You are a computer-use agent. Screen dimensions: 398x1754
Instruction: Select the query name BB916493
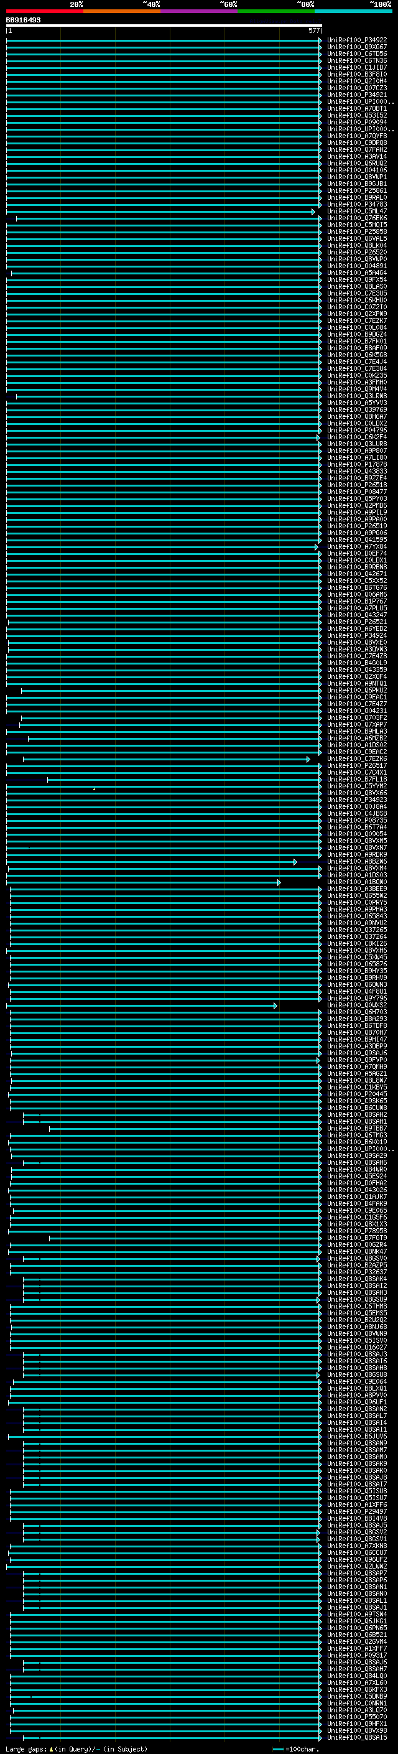click(23, 21)
